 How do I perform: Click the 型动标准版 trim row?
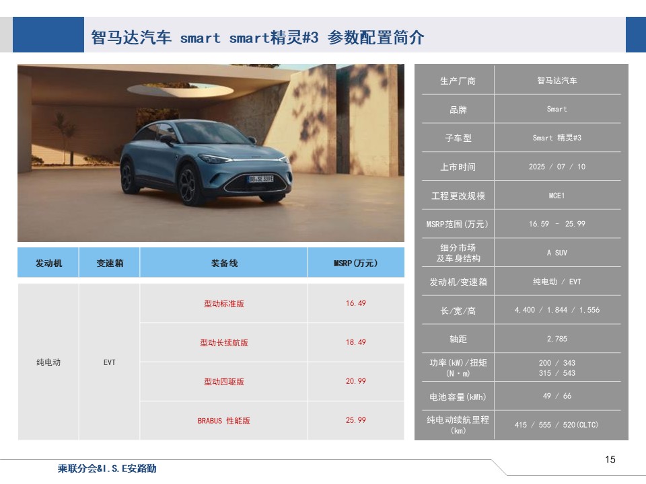[223, 303]
